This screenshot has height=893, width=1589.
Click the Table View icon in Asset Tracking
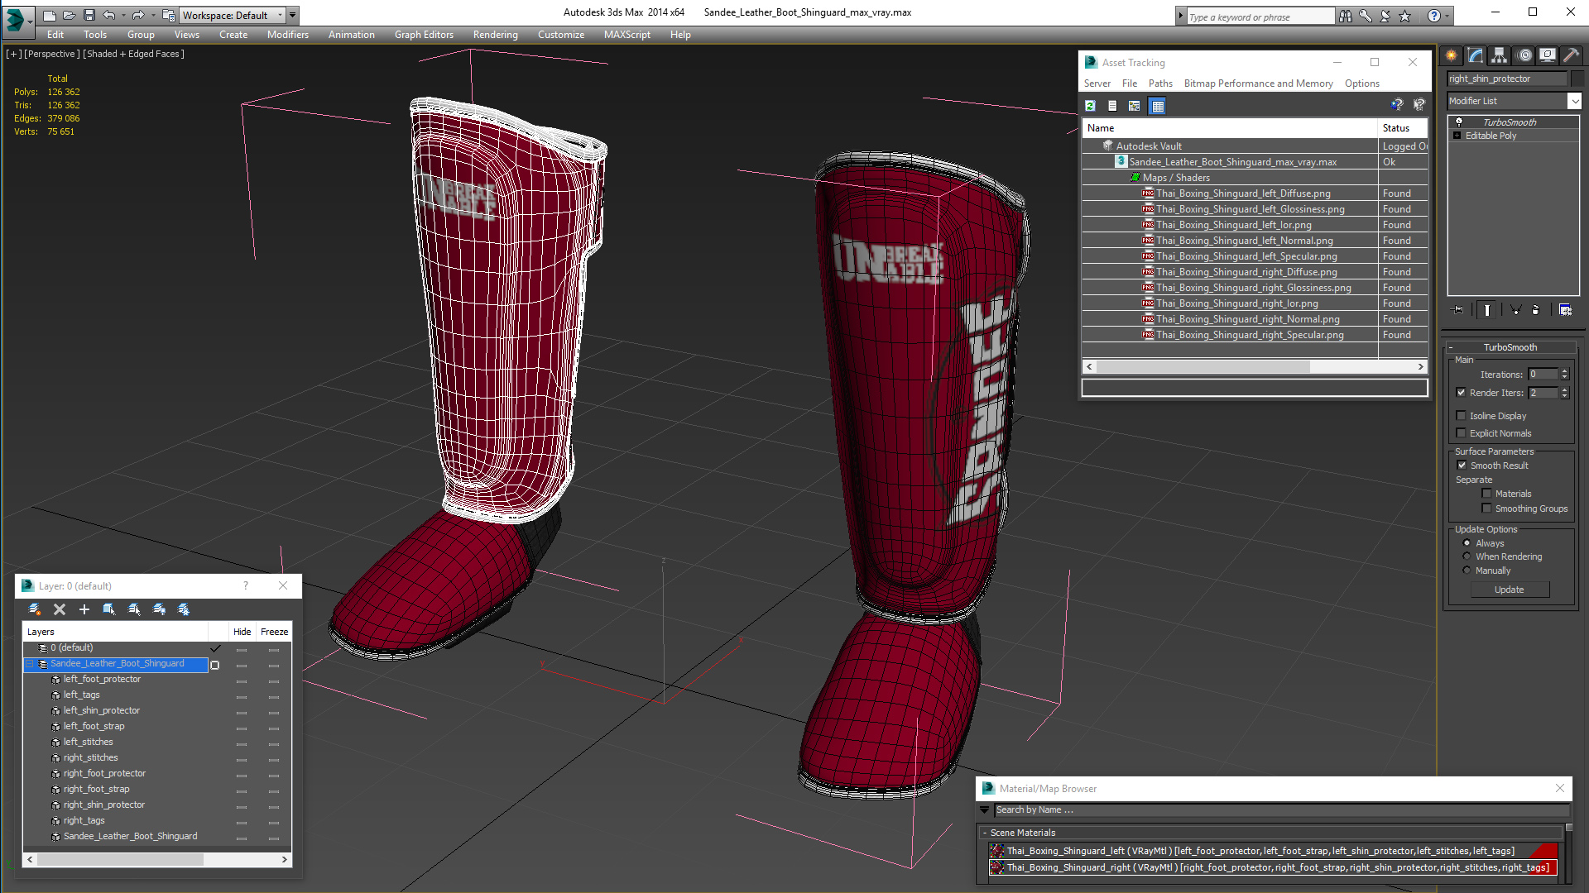click(x=1158, y=106)
